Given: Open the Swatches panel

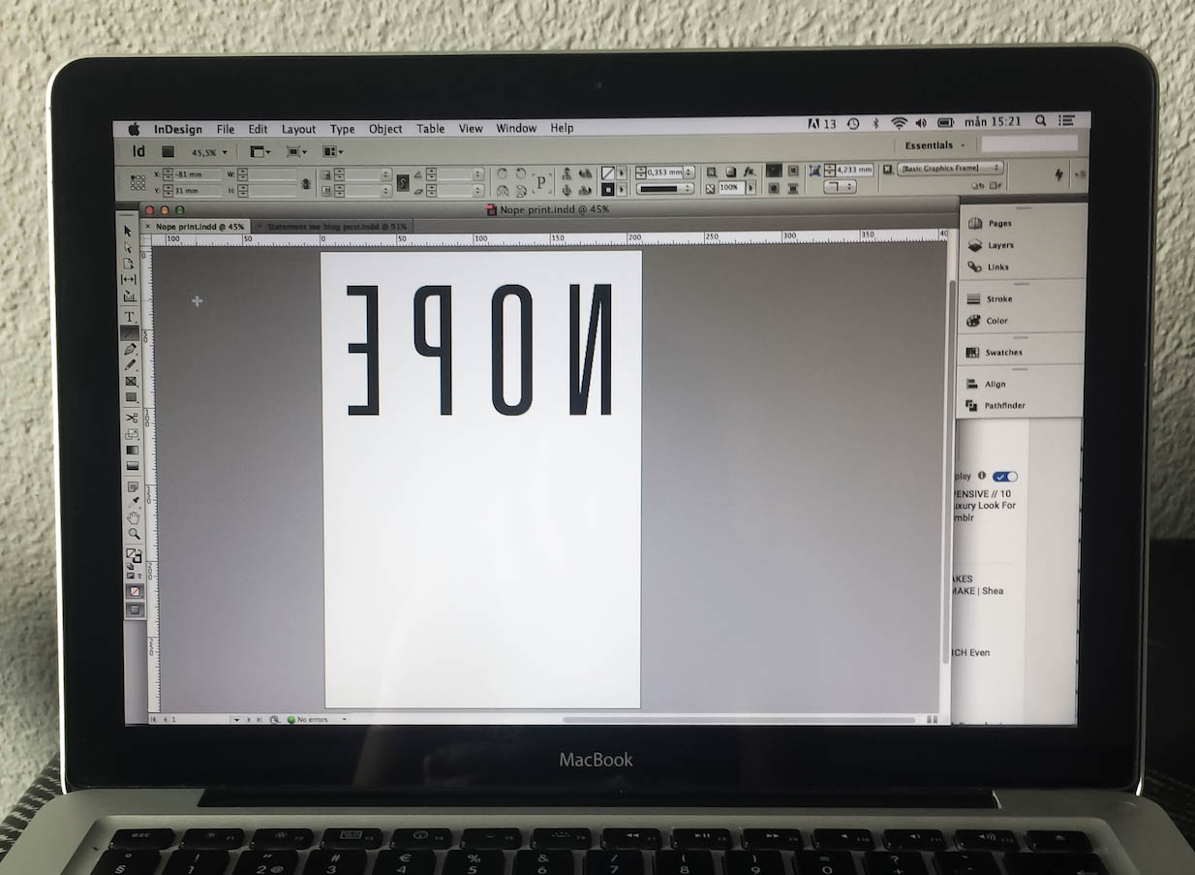Looking at the screenshot, I should [1003, 353].
